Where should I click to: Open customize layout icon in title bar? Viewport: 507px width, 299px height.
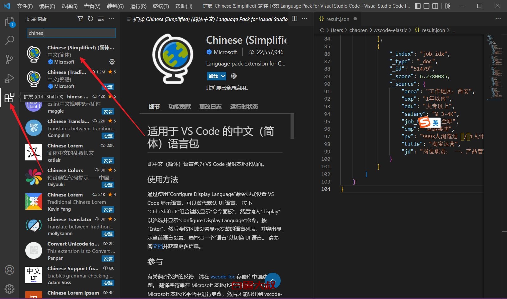(448, 6)
